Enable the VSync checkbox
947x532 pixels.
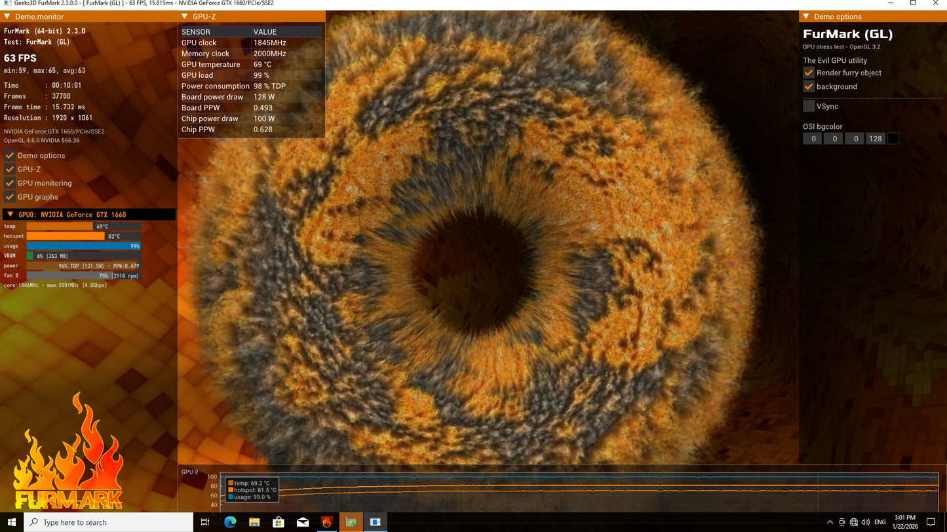[x=809, y=106]
